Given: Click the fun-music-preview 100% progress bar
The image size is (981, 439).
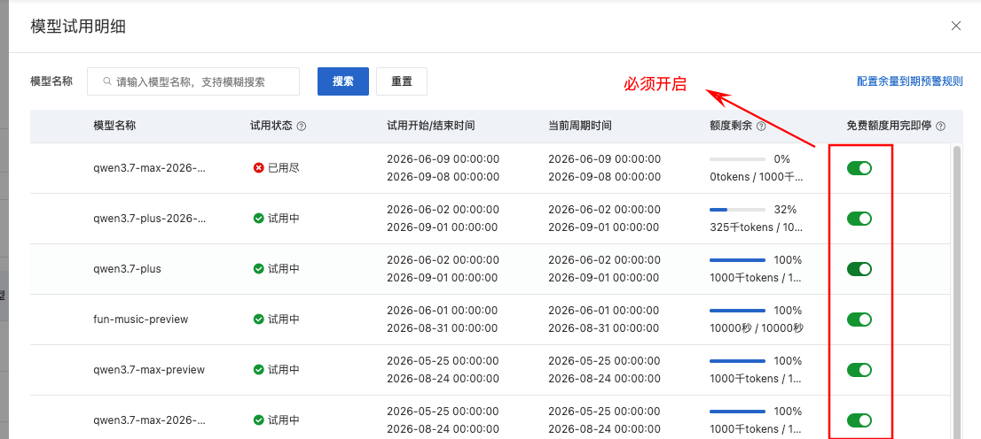Looking at the screenshot, I should pyautogui.click(x=738, y=311).
